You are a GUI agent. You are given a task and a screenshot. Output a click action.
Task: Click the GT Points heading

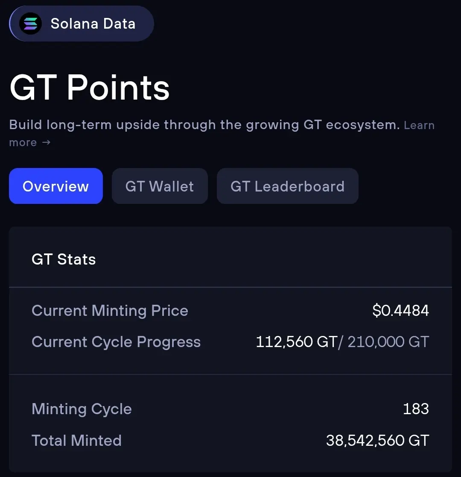90,88
